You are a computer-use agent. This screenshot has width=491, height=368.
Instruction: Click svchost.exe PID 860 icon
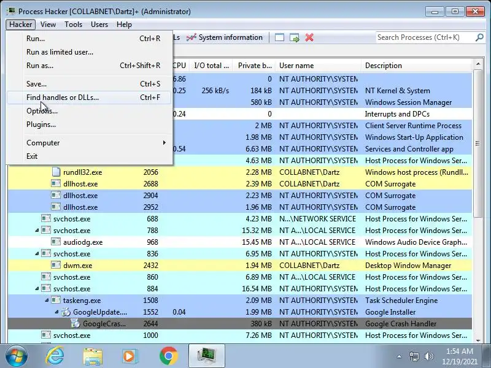pyautogui.click(x=46, y=277)
